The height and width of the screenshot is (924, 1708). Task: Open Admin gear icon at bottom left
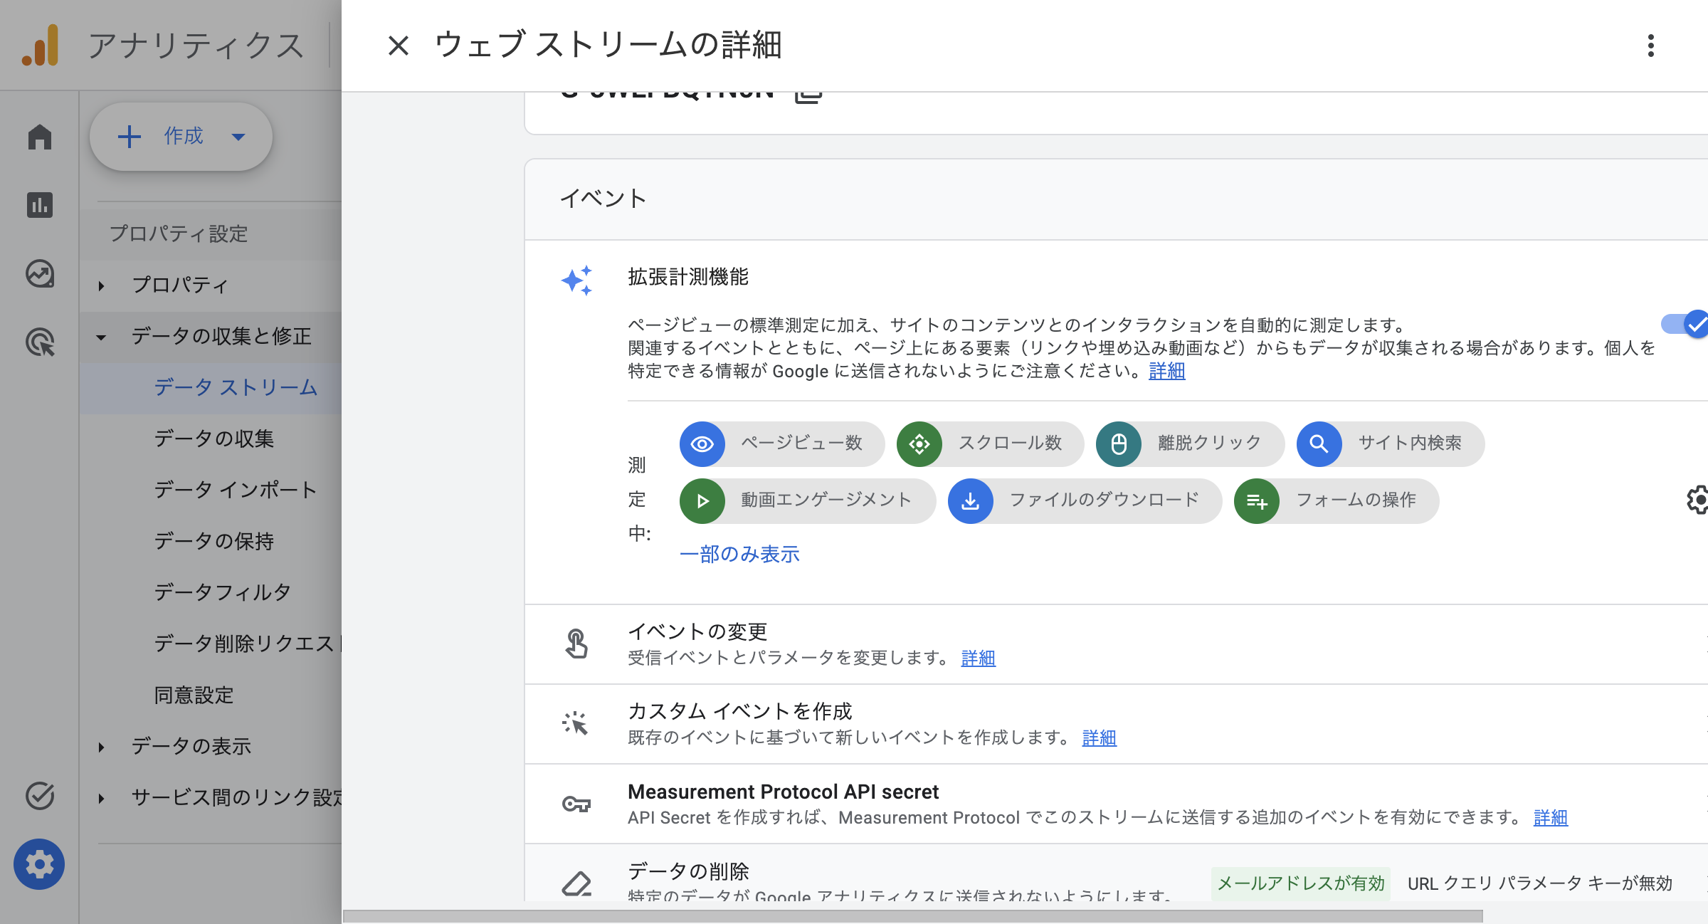(x=39, y=864)
